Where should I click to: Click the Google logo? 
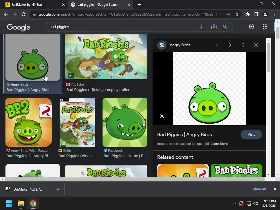point(18,27)
